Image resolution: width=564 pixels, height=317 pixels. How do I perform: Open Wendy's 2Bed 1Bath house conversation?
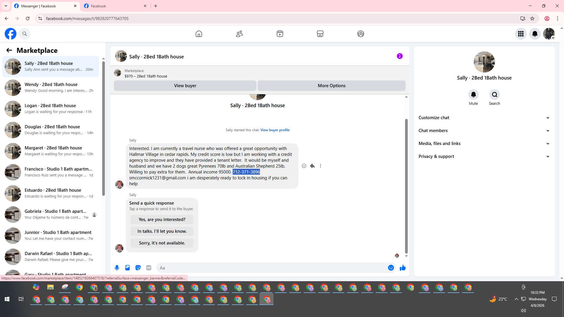coord(51,87)
